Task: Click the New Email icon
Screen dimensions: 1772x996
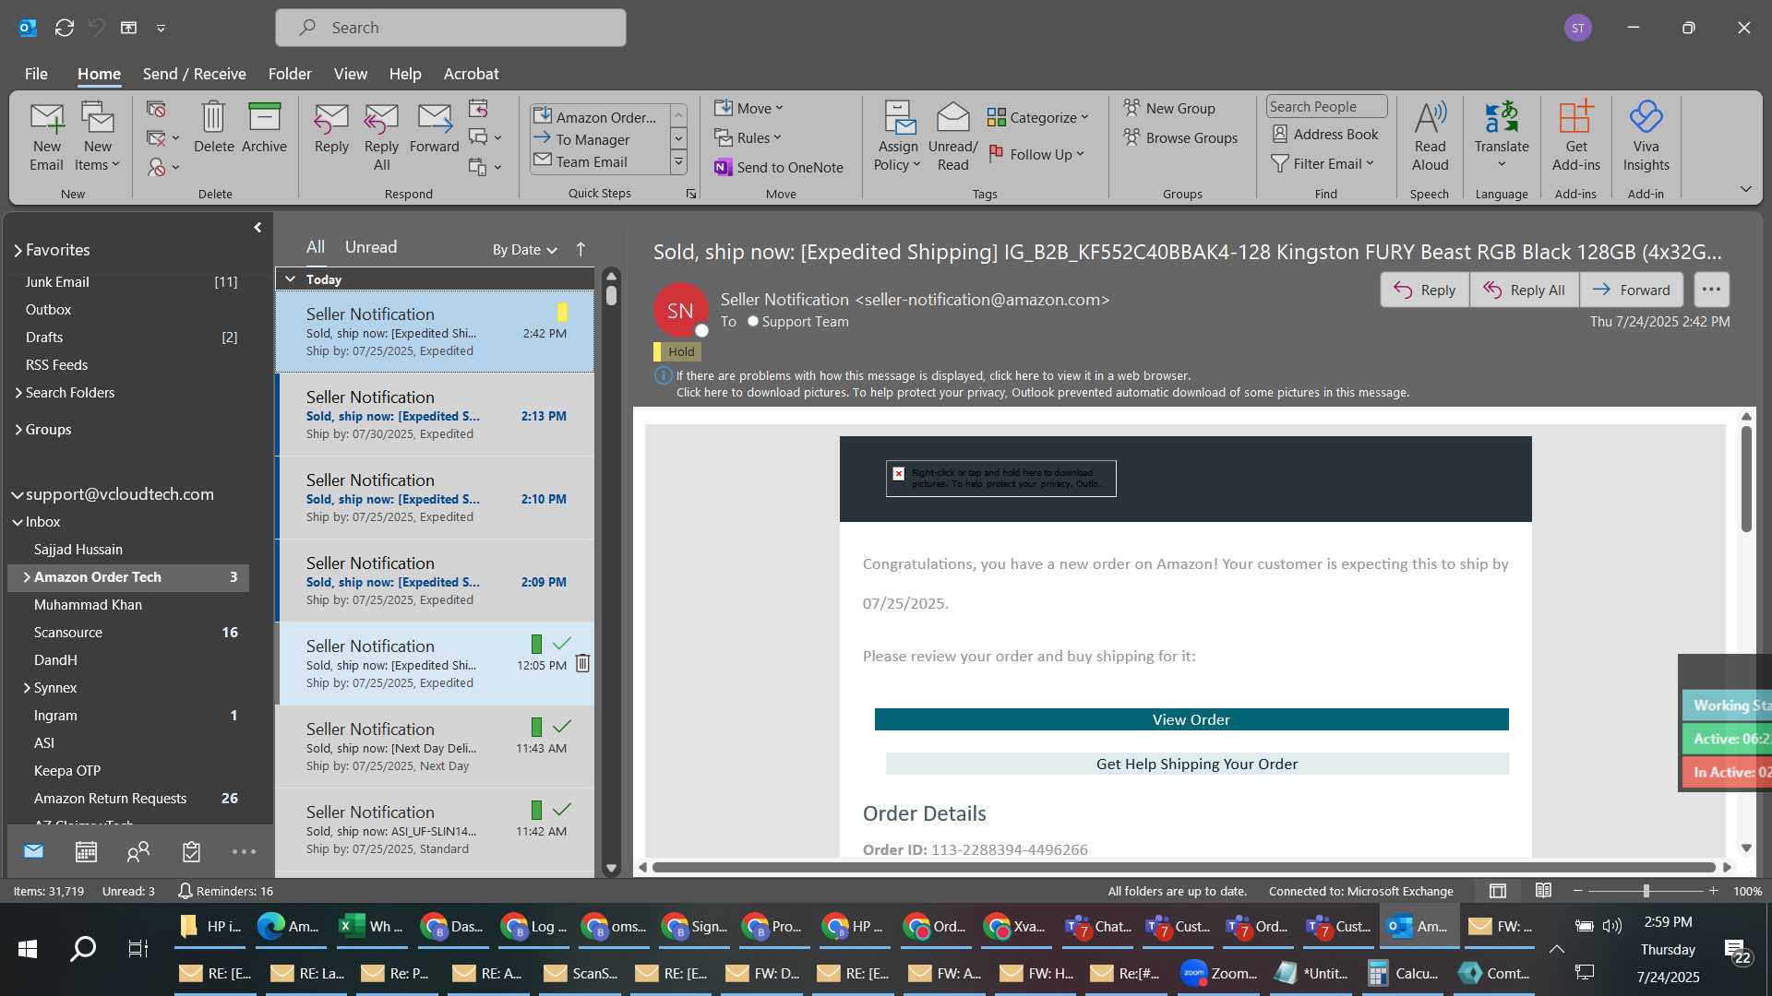Action: click(x=46, y=136)
